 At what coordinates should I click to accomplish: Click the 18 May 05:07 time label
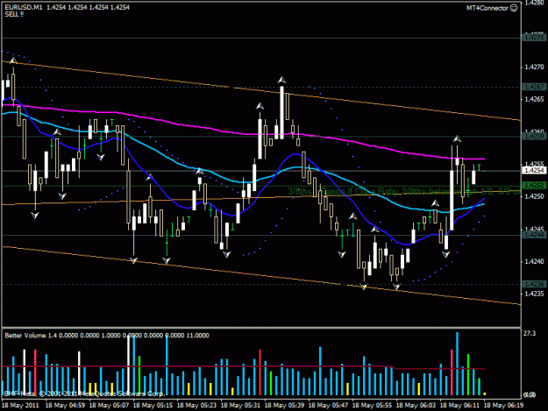tap(109, 406)
